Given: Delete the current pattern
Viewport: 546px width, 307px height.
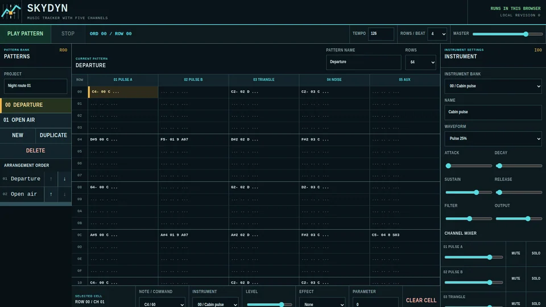Looking at the screenshot, I should coord(35,151).
